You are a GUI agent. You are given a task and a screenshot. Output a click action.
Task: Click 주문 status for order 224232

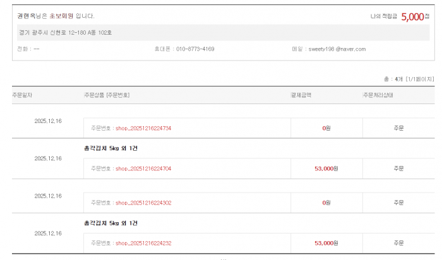(x=398, y=243)
